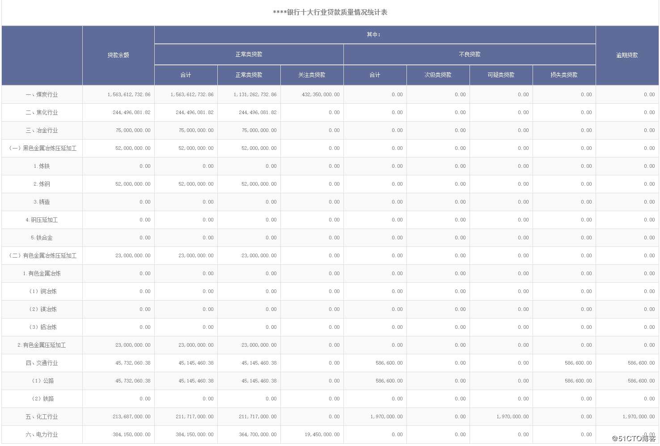Viewport: 660px width, 446px height.
Task: Select row label (2)镁冶炼
Action: pyautogui.click(x=42, y=309)
